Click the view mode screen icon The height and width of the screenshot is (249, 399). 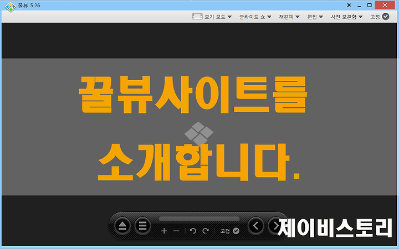[x=197, y=17]
